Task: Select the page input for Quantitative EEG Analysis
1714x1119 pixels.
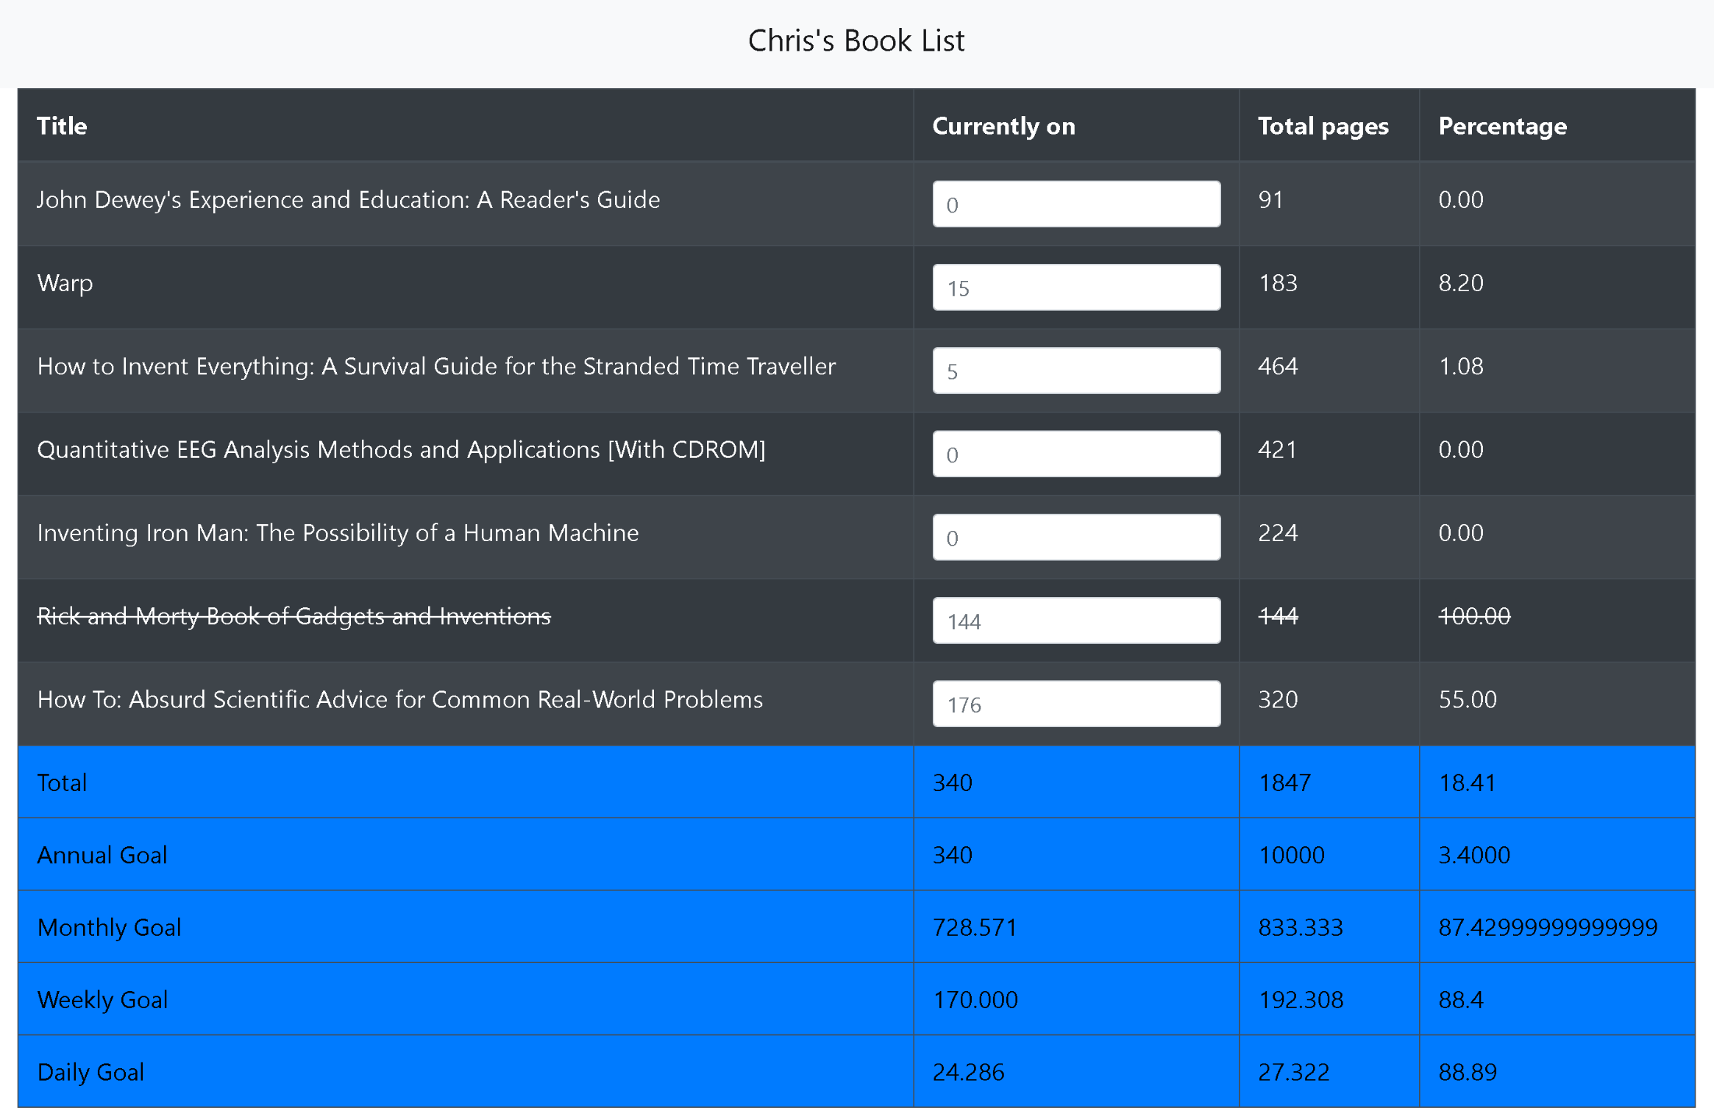Action: (x=1076, y=454)
